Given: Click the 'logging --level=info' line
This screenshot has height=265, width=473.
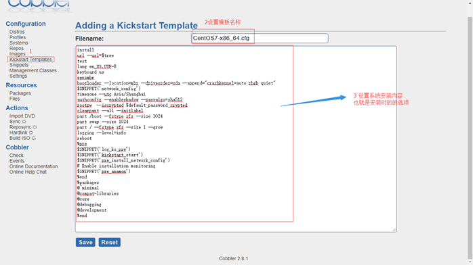Looking at the screenshot, I should [102, 133].
